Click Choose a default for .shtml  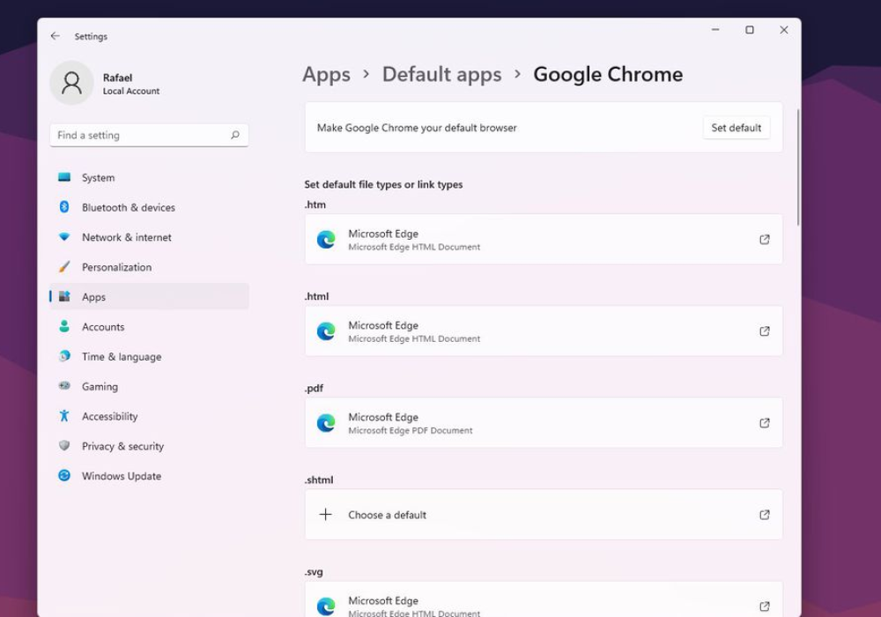pyautogui.click(x=544, y=515)
